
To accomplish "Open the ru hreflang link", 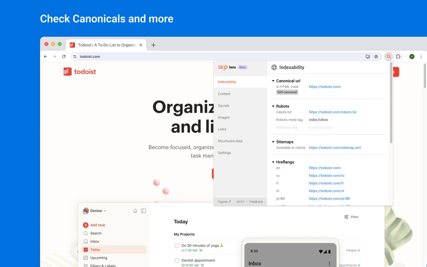I will click(x=327, y=176).
